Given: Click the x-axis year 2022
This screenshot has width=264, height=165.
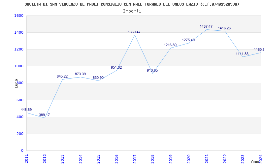Looking at the screenshot, I should (225, 159).
